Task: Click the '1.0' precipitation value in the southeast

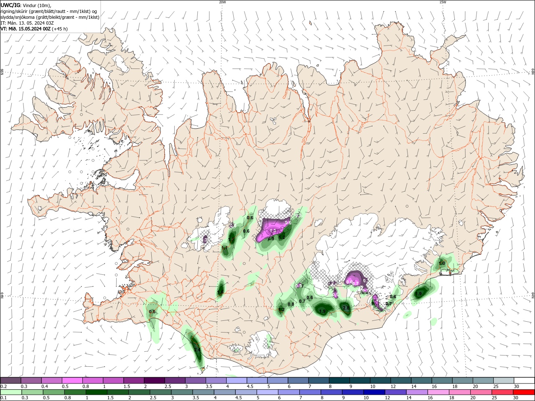Action: pyautogui.click(x=442, y=263)
